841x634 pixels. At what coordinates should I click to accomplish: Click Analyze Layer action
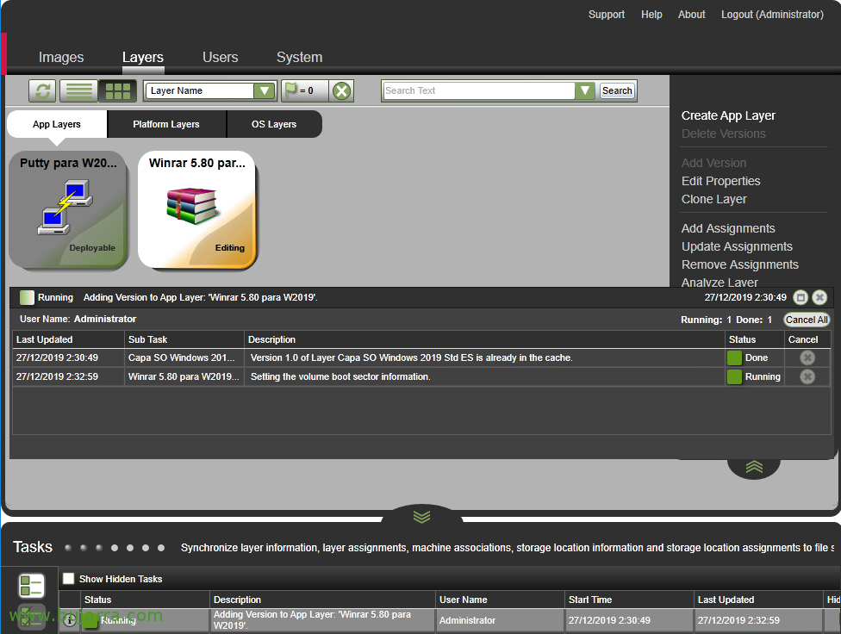coord(720,283)
